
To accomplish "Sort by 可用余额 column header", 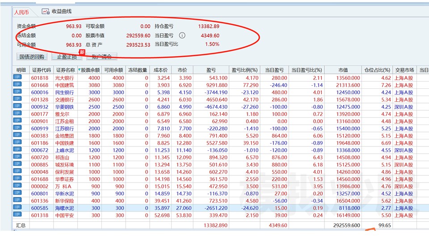I will [114, 70].
